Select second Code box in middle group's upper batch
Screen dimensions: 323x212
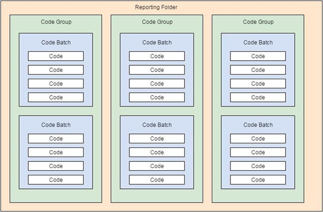157,70
